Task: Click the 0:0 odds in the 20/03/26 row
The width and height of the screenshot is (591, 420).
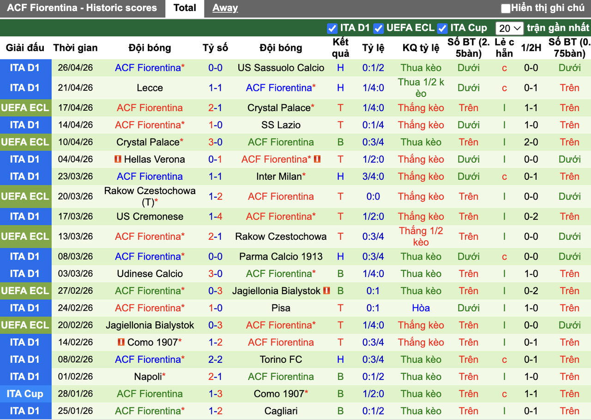Action: point(373,196)
